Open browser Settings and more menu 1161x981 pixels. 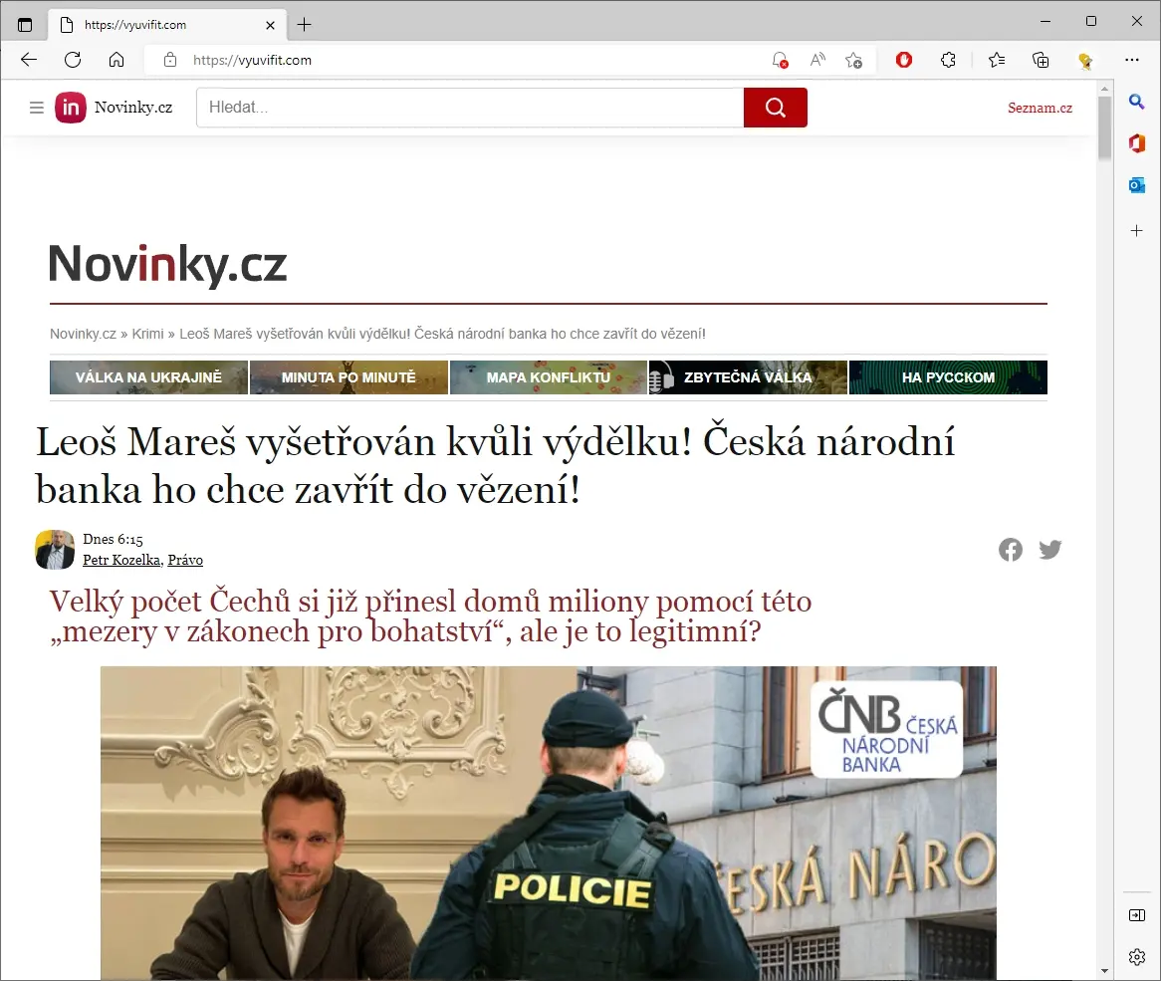tap(1132, 60)
